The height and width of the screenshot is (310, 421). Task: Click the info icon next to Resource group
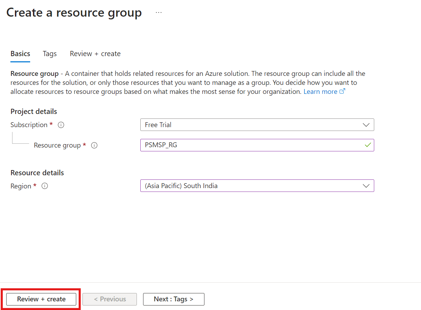(94, 145)
